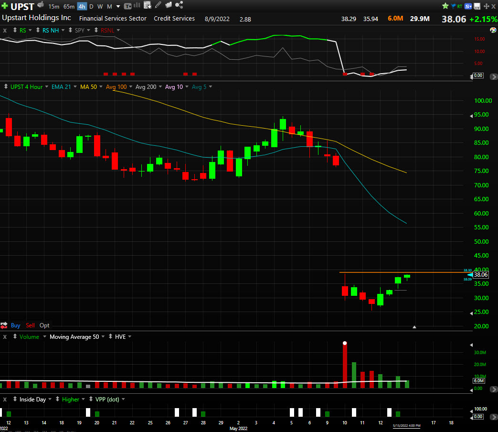Open the more timeframes dropdown arrow
The width and height of the screenshot is (498, 432).
click(118, 6)
